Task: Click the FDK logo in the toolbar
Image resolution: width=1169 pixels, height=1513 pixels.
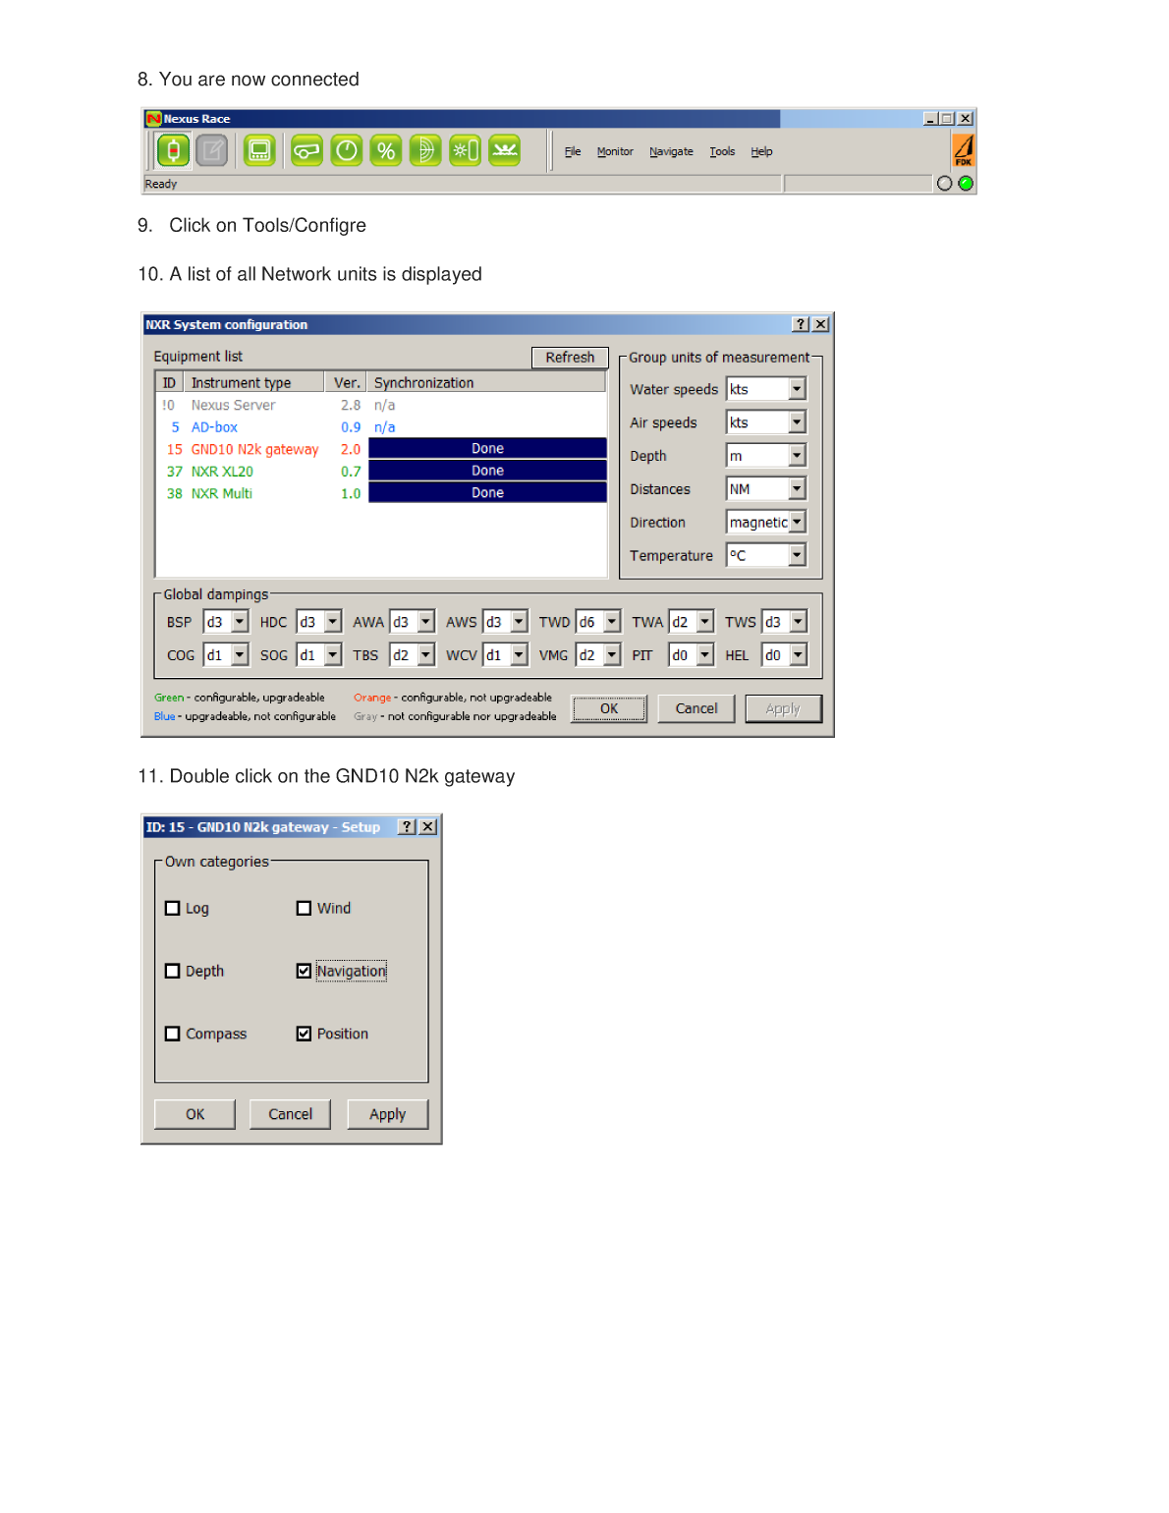Action: (x=965, y=150)
